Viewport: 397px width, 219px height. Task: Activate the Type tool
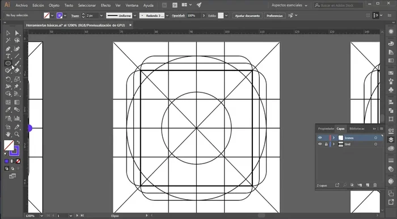(8, 56)
